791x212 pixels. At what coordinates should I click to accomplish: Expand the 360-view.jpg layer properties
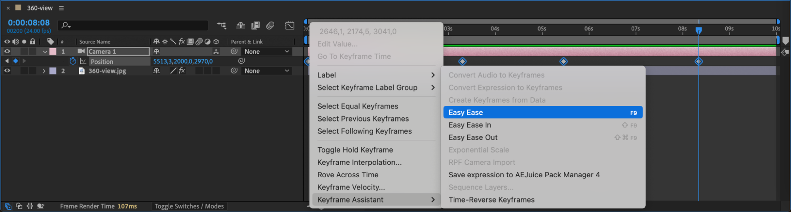[x=44, y=71]
